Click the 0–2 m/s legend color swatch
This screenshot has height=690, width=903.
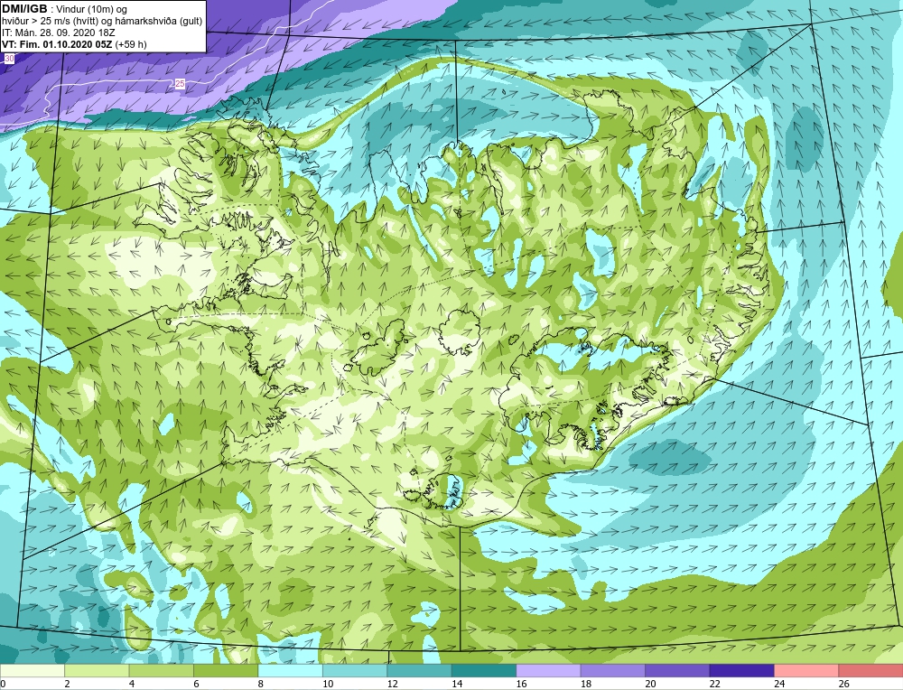point(33,670)
